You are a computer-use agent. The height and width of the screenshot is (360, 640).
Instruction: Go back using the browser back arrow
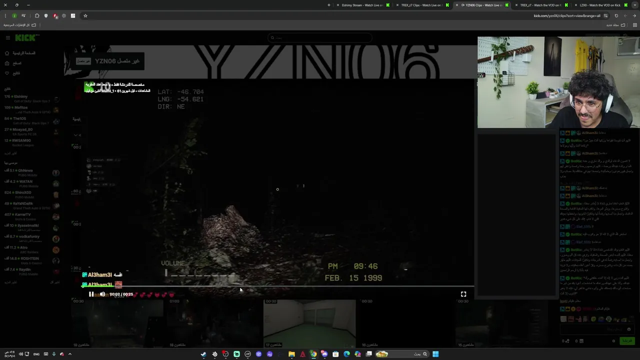634,16
